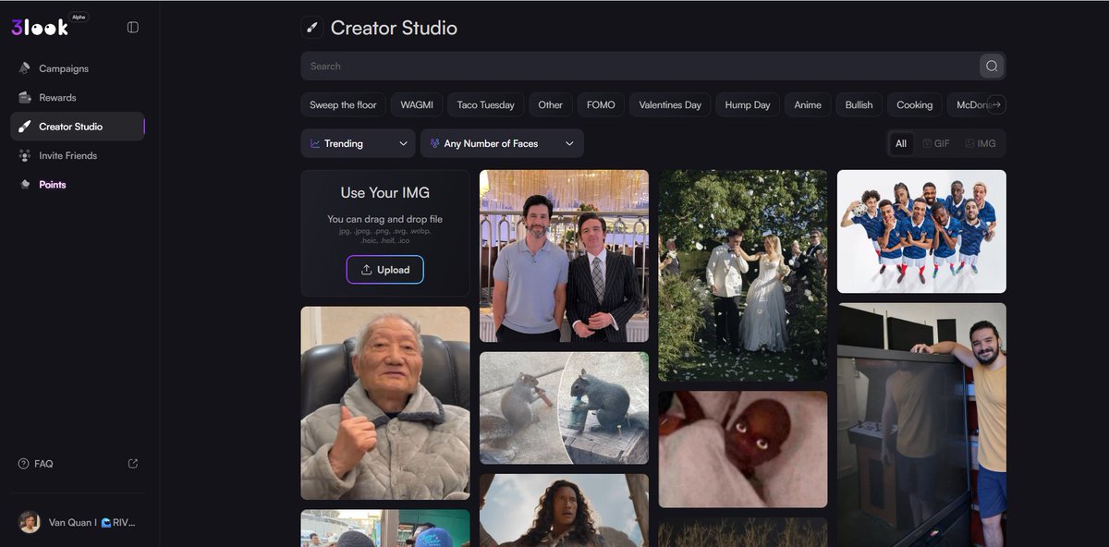Select Valentines Day tag

tap(670, 104)
